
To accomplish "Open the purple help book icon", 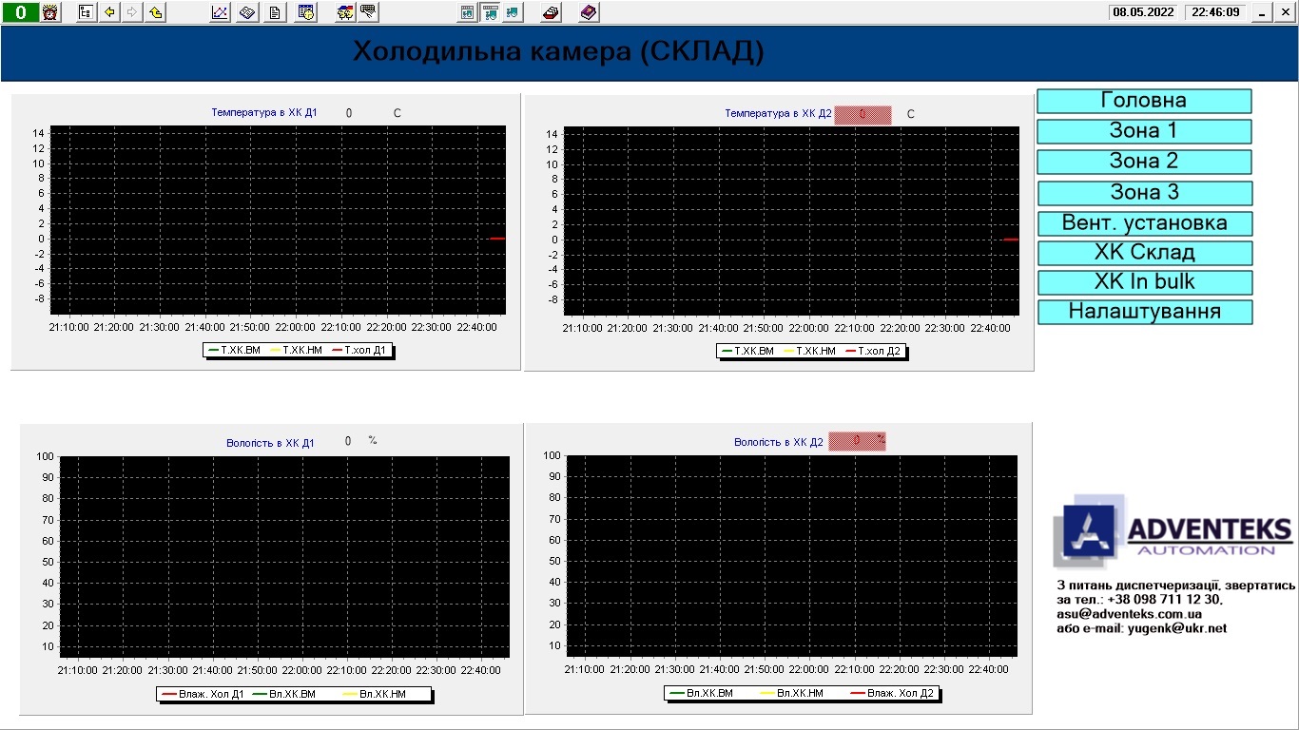I will coord(589,12).
